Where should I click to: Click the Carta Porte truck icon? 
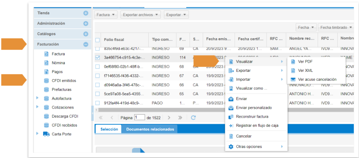47,134
